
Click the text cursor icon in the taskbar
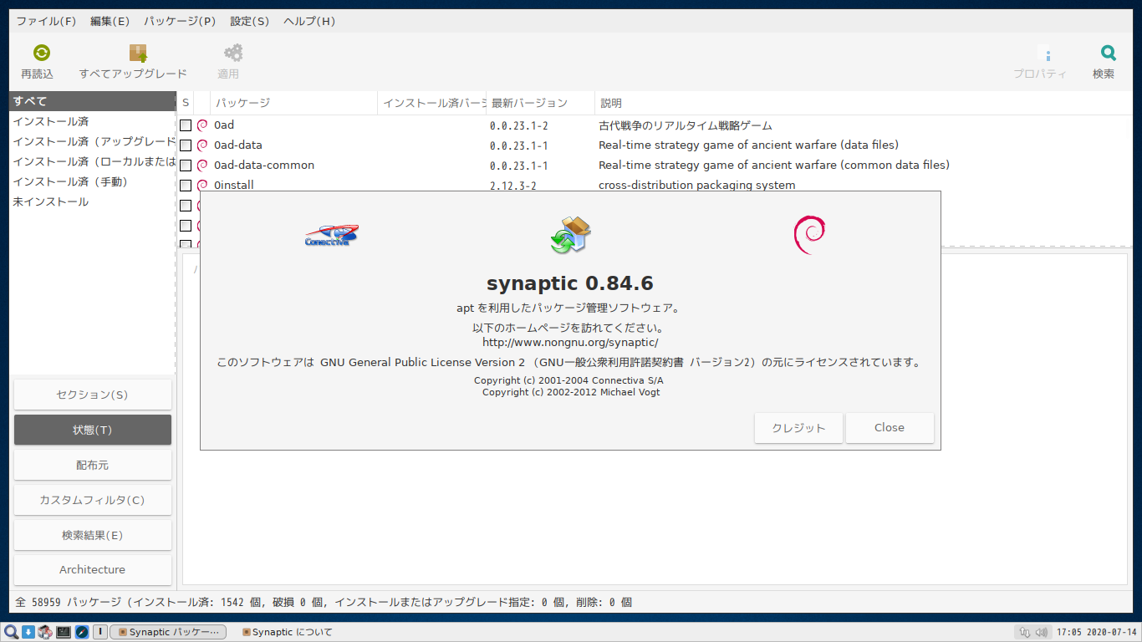click(99, 632)
